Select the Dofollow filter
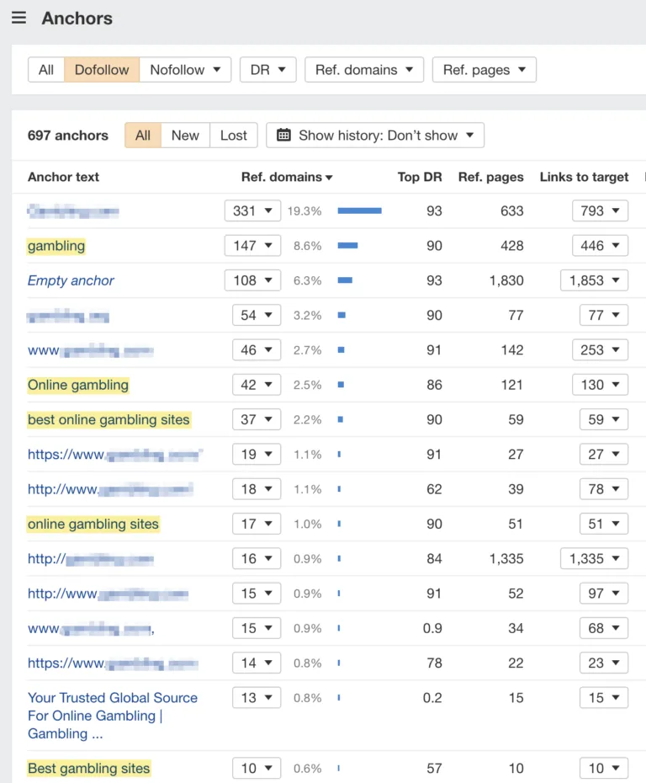The image size is (646, 783). (102, 70)
